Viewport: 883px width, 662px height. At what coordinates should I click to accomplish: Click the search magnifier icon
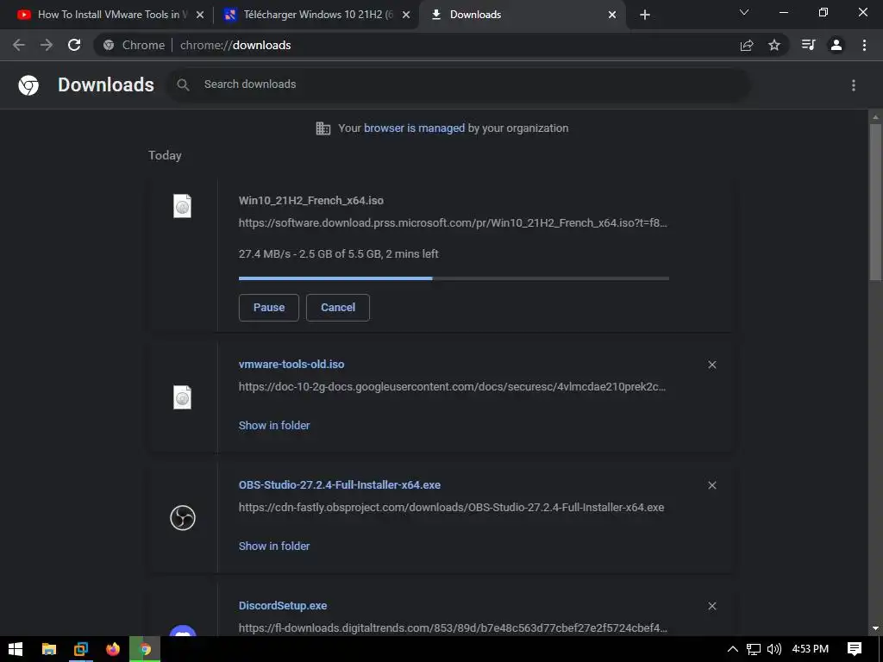pos(183,85)
